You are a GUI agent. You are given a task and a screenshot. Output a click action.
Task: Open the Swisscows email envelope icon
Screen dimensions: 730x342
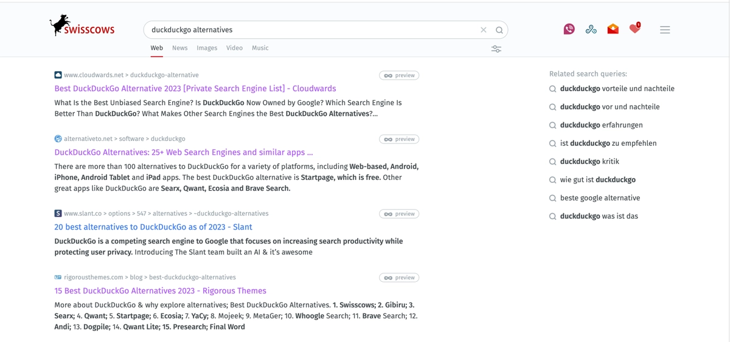[x=613, y=29]
